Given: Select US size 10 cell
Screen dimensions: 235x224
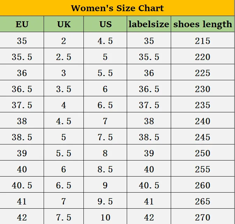Looking at the screenshot, I should [105, 217].
